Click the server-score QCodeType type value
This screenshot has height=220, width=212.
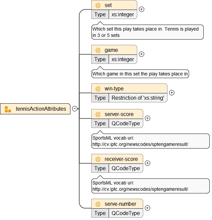(x=126, y=123)
